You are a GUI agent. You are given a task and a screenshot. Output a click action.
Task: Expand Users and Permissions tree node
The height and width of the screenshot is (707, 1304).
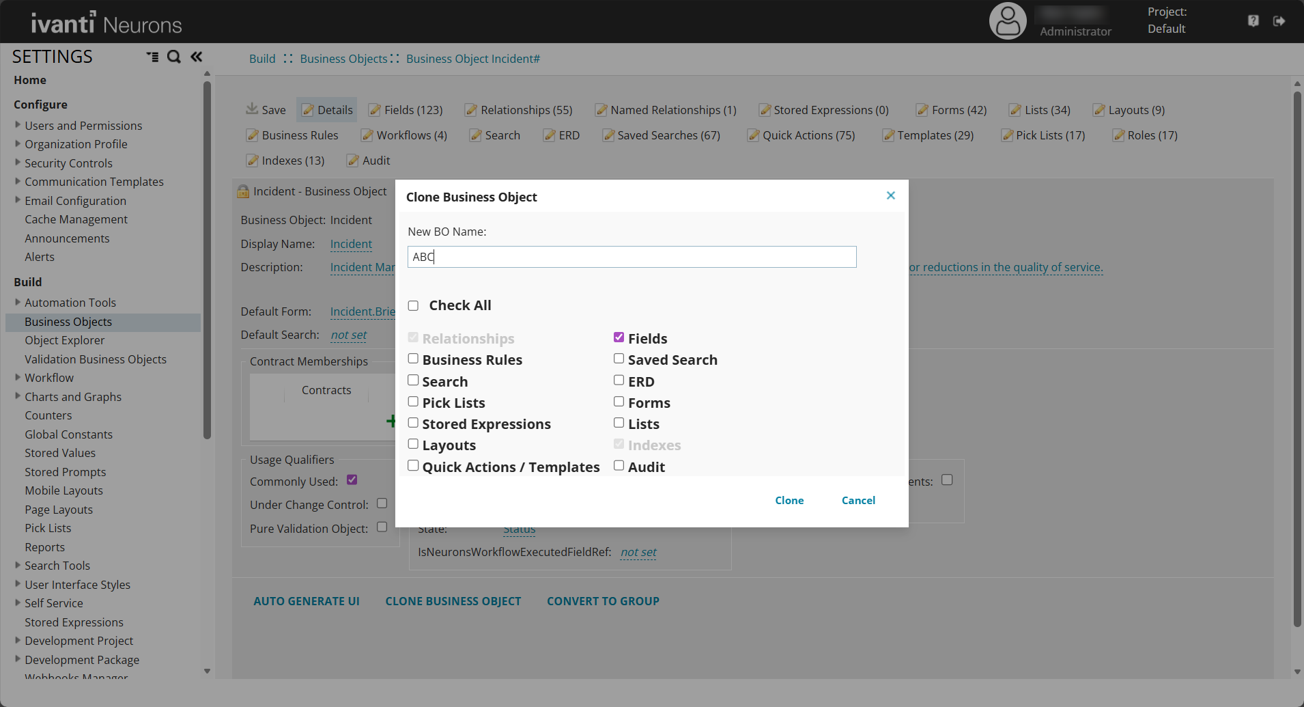click(x=18, y=125)
